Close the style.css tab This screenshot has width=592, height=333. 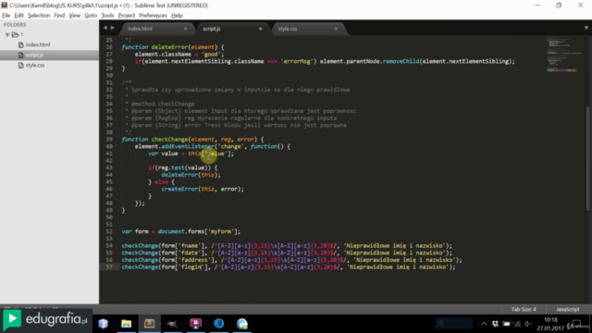336,29
